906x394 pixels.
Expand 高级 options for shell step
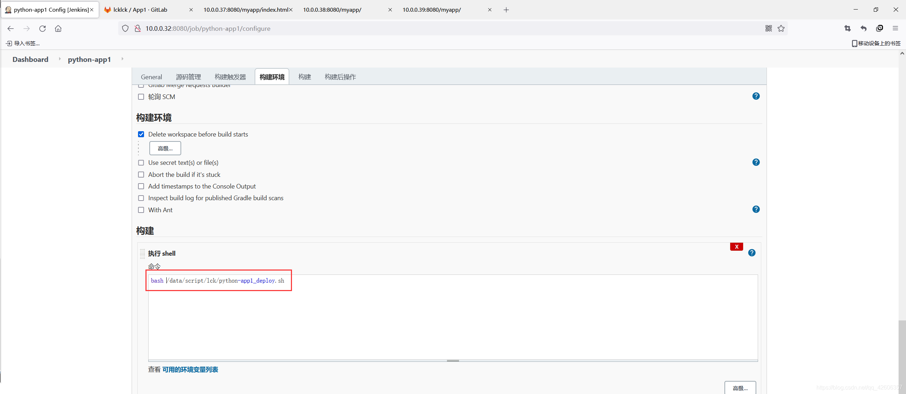740,388
